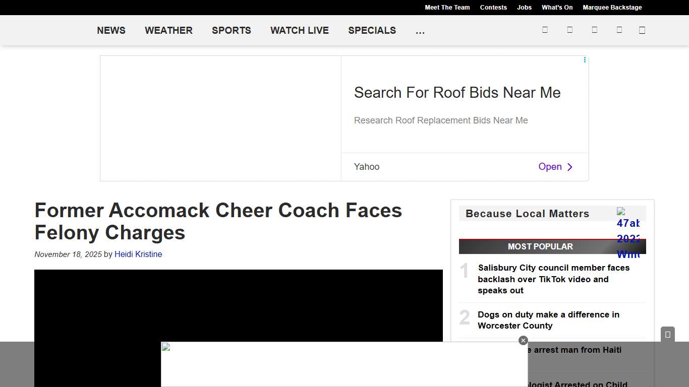
Task: Click the YouTube icon in the header
Action: 619,30
